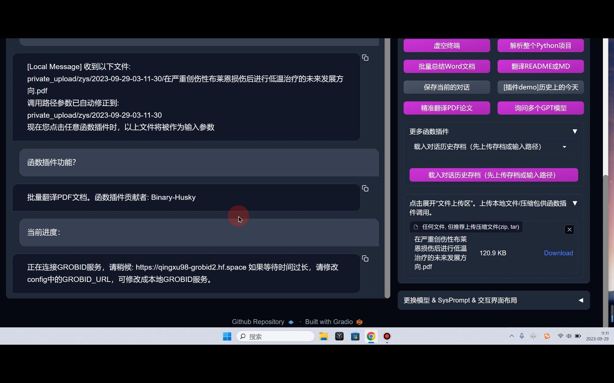Viewport: 614px width, 383px height.
Task: Open the Windows Start menu
Action: [227, 336]
